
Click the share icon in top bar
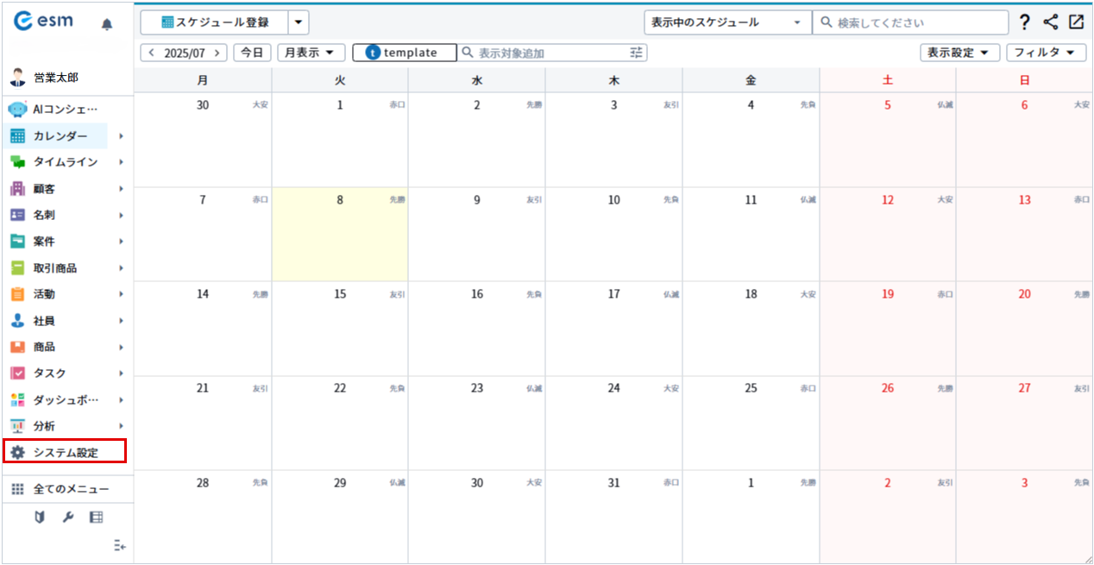[x=1050, y=22]
